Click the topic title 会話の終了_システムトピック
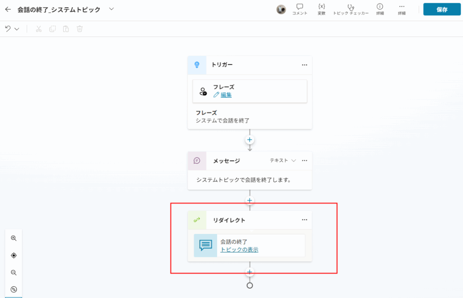The height and width of the screenshot is (298, 463). click(x=59, y=10)
